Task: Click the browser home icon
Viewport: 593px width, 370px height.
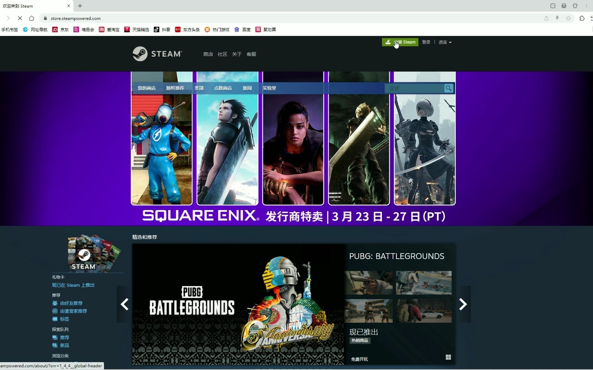Action: 32,18
